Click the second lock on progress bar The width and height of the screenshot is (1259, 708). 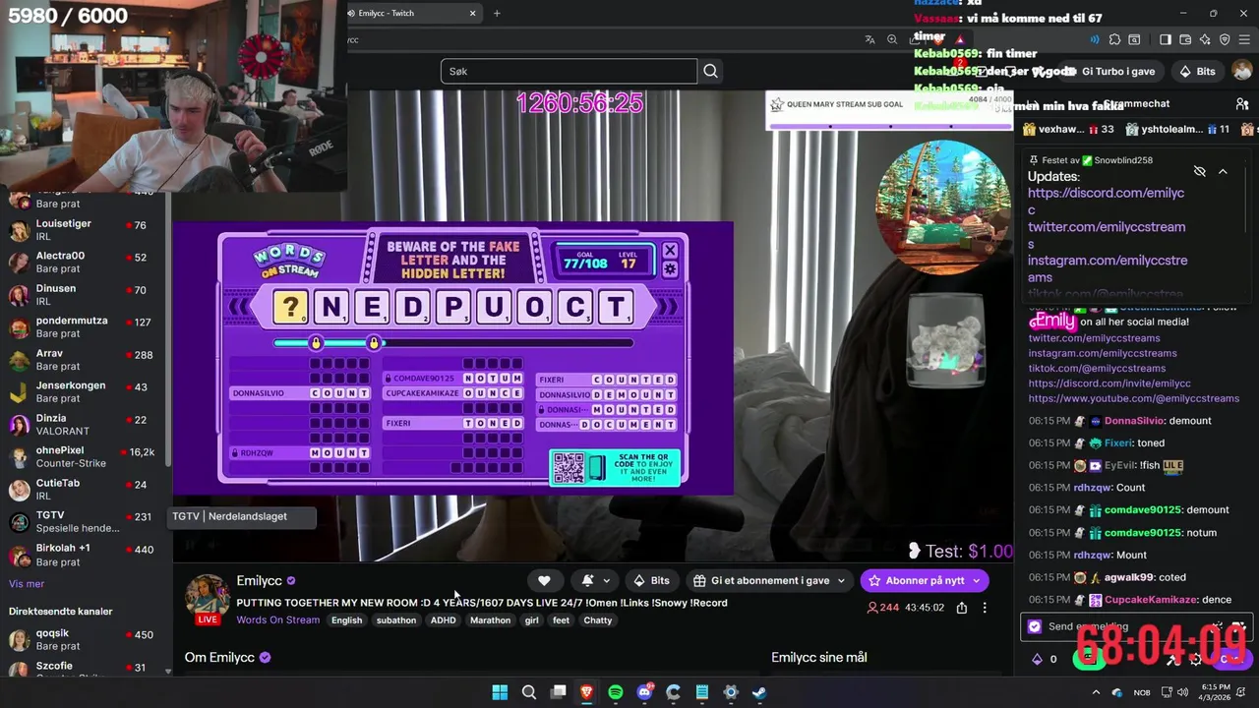point(373,342)
